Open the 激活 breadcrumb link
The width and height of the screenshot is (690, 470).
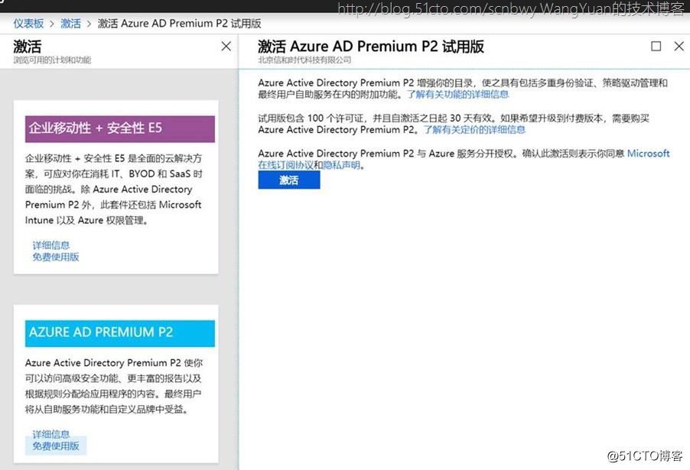pyautogui.click(x=70, y=23)
